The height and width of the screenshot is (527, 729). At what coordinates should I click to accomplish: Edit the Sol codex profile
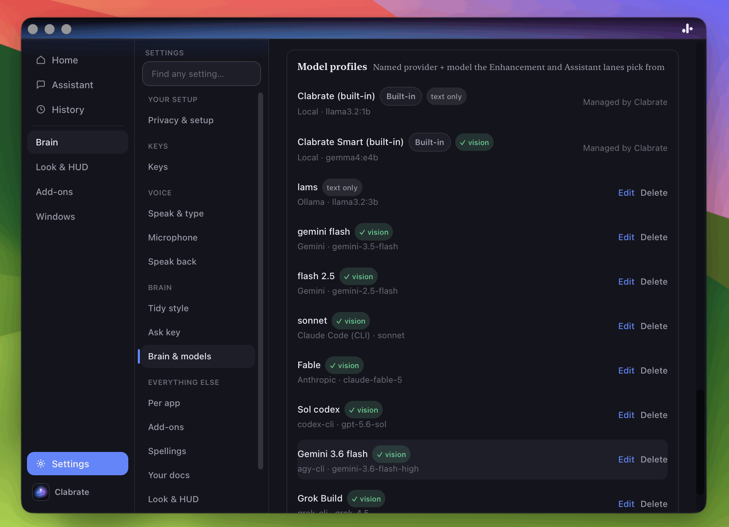[x=626, y=415]
